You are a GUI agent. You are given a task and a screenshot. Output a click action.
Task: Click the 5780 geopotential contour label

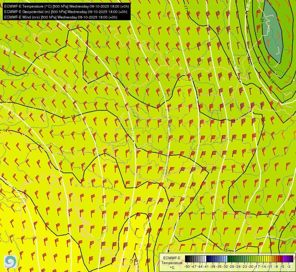pos(9,184)
